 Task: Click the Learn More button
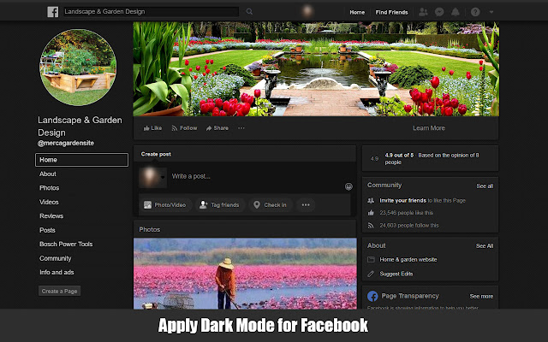(x=428, y=128)
